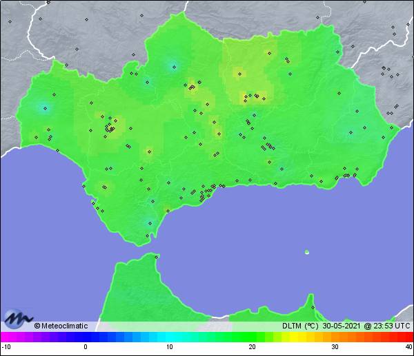Click the 40 scale label

(408, 347)
